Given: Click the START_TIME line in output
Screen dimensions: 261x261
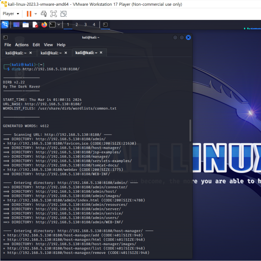Looking at the screenshot, I should tap(42, 100).
